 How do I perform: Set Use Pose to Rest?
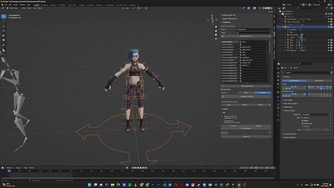(x=246, y=93)
